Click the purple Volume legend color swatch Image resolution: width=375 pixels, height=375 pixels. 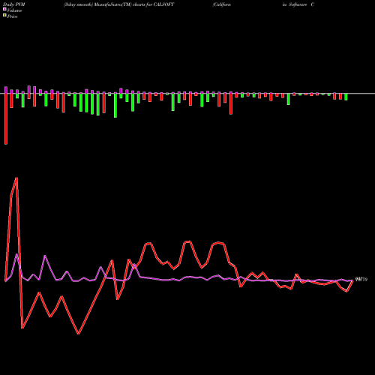pyautogui.click(x=4, y=9)
